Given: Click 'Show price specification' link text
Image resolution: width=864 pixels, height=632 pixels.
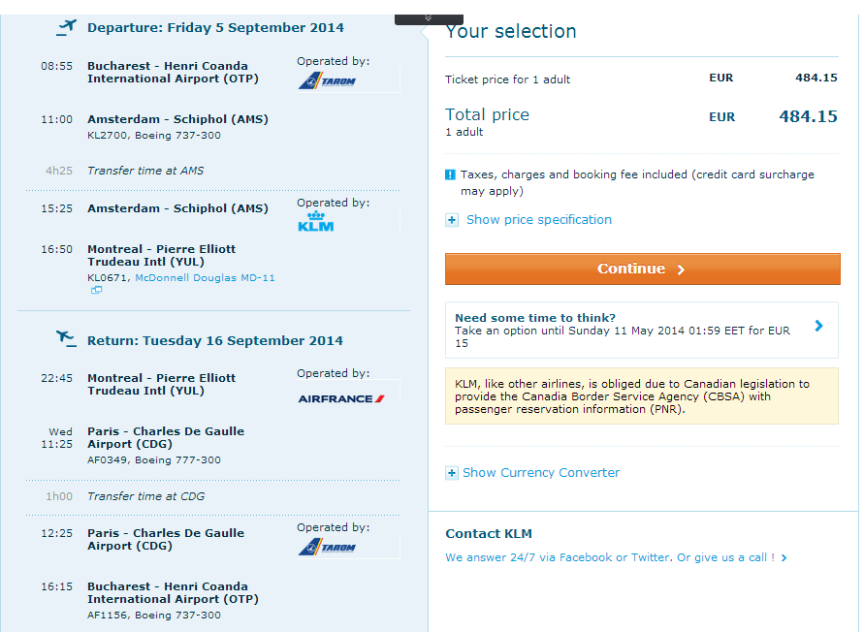Looking at the screenshot, I should tap(538, 220).
